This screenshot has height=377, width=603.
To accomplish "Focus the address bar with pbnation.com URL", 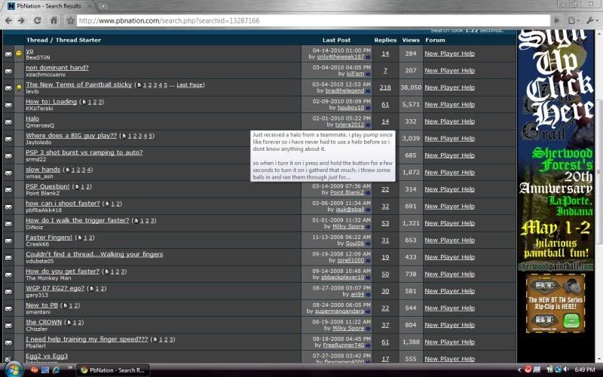I will pyautogui.click(x=313, y=21).
